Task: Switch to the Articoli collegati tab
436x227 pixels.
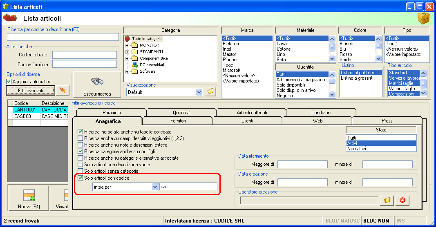Action: pos(252,113)
